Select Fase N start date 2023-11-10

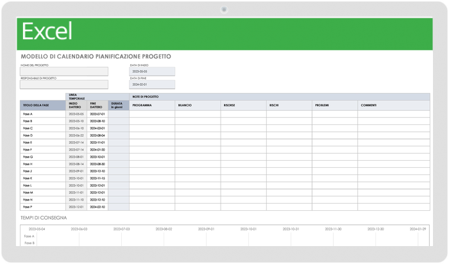click(x=76, y=200)
